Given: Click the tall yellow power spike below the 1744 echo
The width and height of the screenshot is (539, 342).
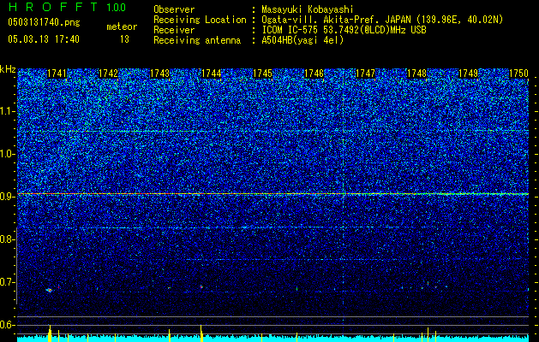Looking at the screenshot, I should [x=201, y=333].
